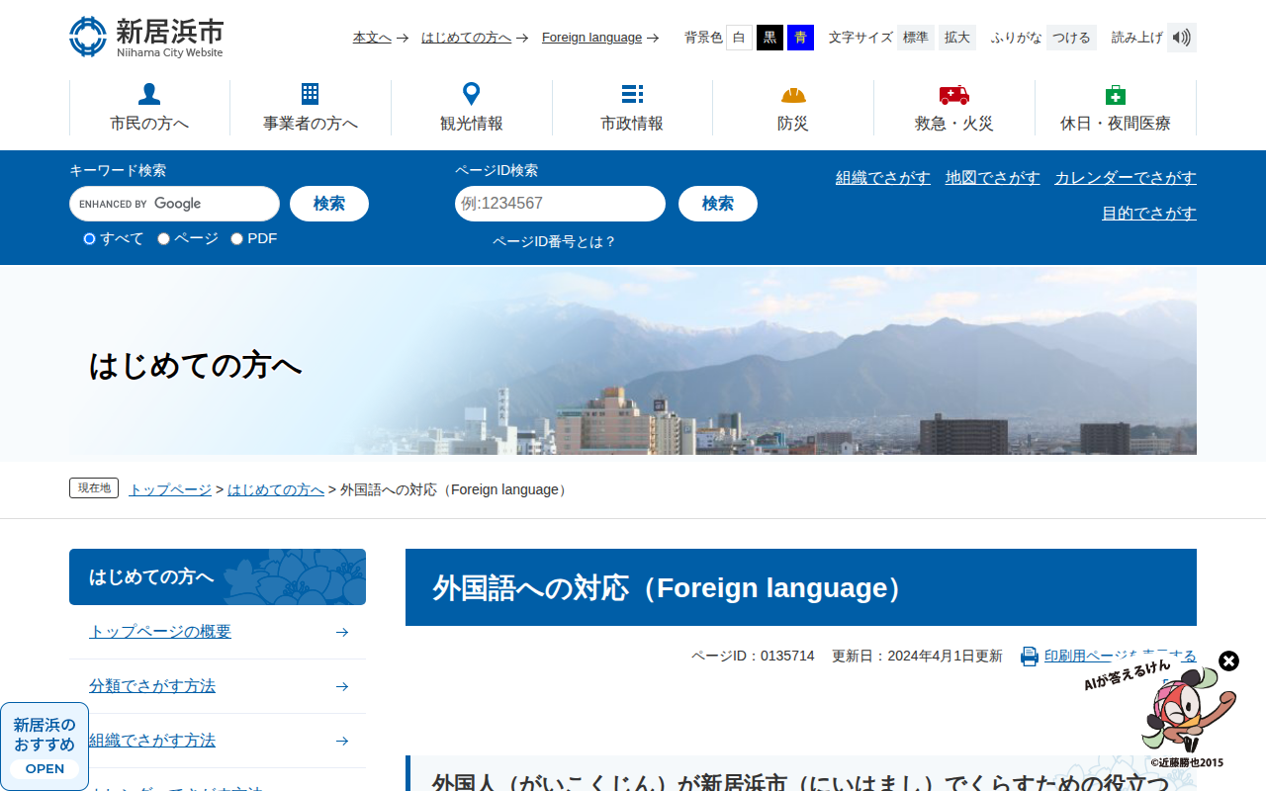
Task: Open 組織でさがす link
Action: 883,178
